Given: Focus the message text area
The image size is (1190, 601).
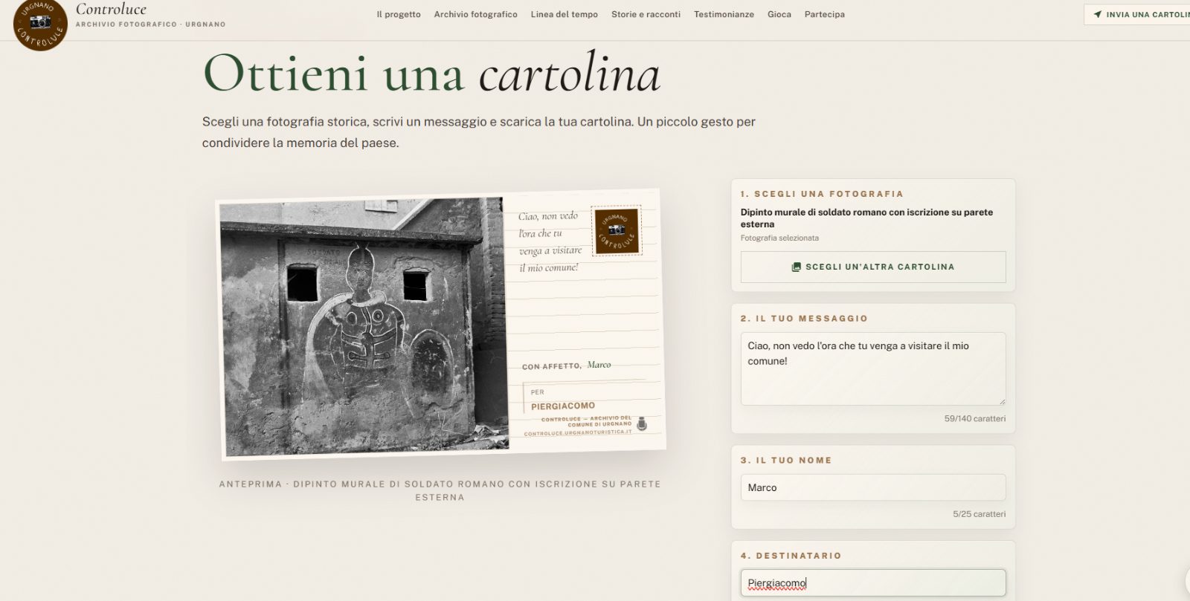Looking at the screenshot, I should click(x=873, y=368).
